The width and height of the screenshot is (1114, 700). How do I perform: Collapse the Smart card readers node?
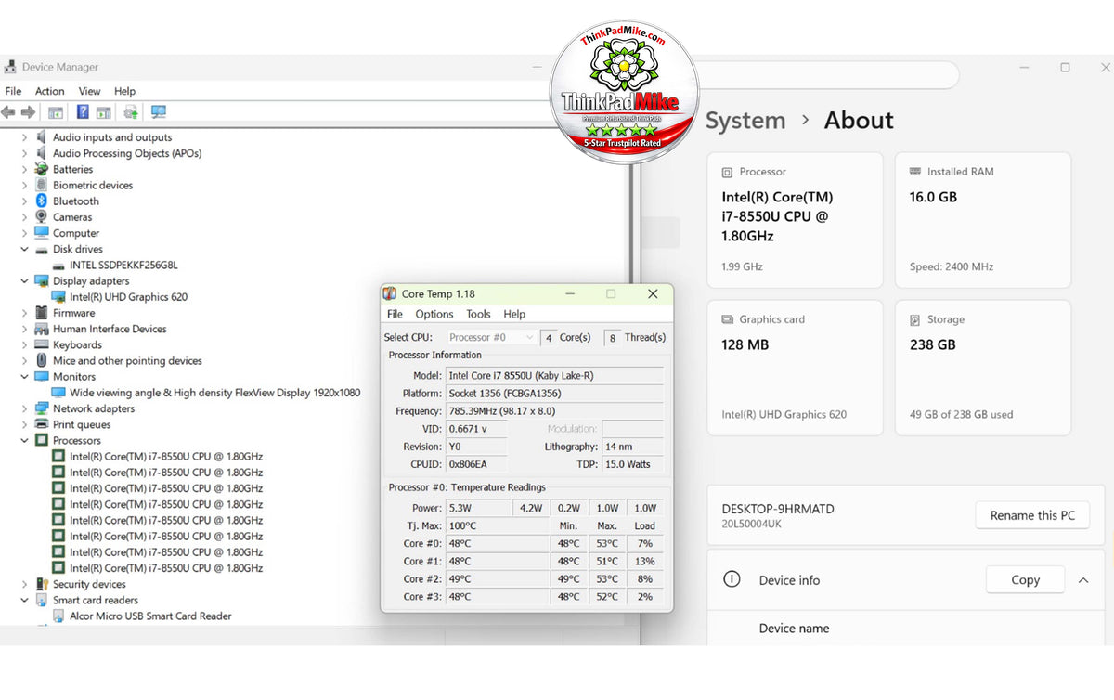(x=24, y=600)
